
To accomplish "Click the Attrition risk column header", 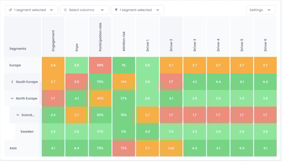I will click(x=124, y=41).
